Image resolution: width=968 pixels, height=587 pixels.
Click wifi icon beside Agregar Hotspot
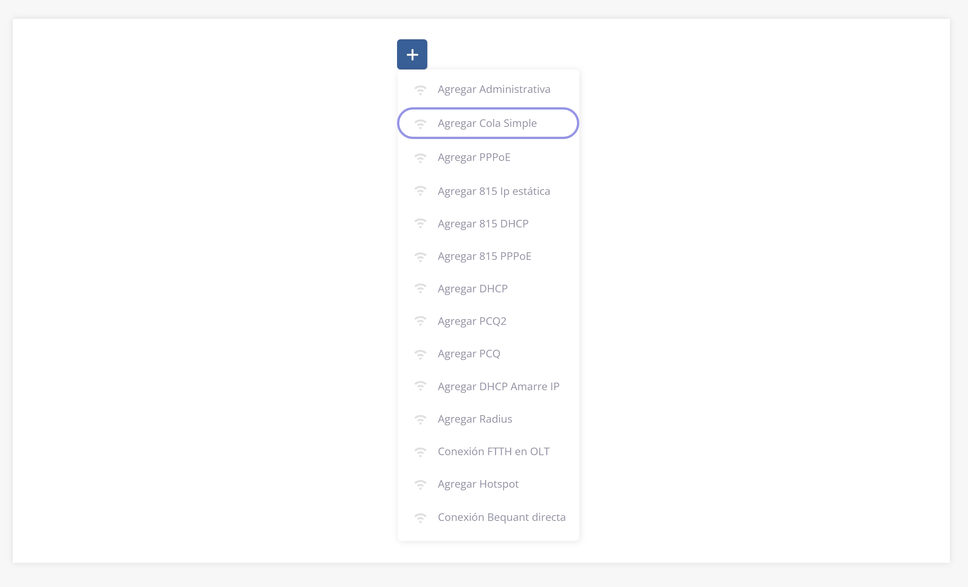(420, 485)
